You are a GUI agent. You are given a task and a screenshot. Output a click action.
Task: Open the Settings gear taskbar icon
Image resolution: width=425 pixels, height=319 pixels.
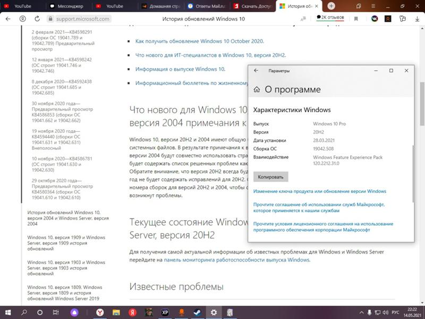pyautogui.click(x=214, y=312)
